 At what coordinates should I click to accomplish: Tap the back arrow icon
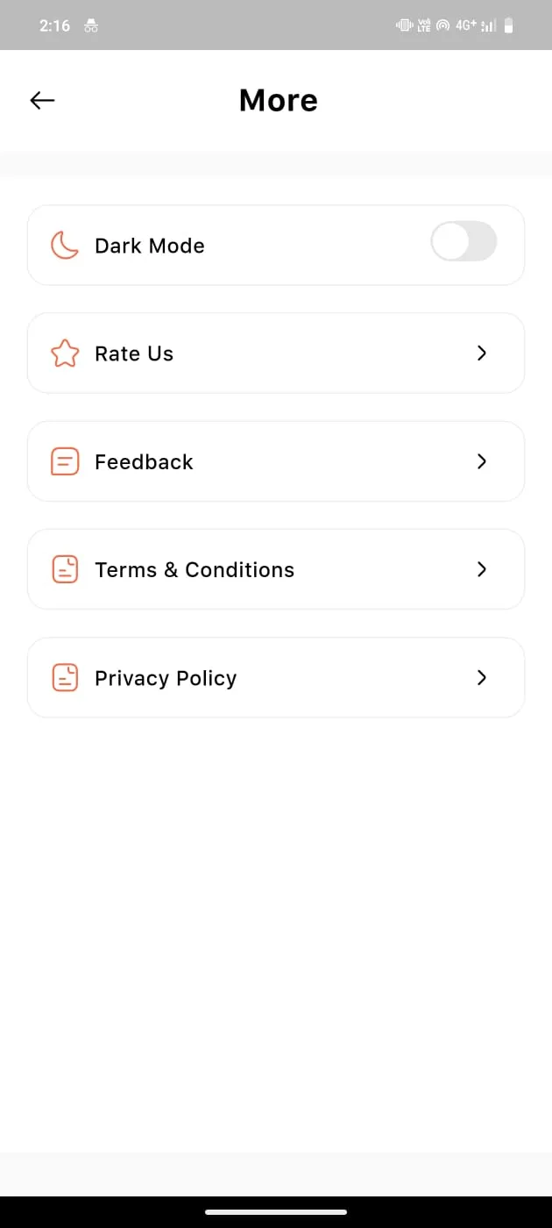click(42, 101)
